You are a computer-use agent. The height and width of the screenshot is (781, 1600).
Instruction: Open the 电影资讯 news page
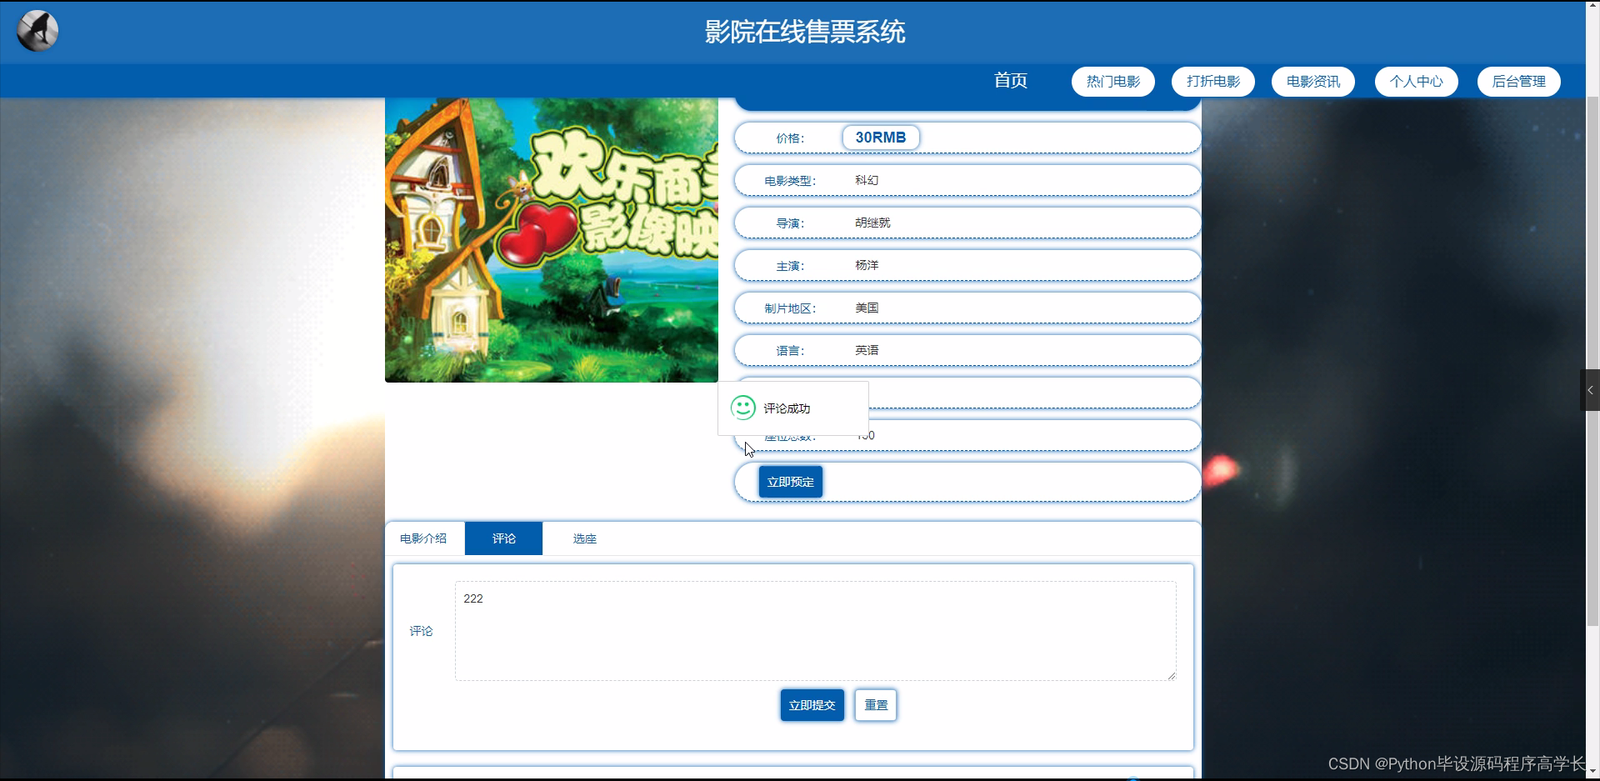pos(1312,81)
